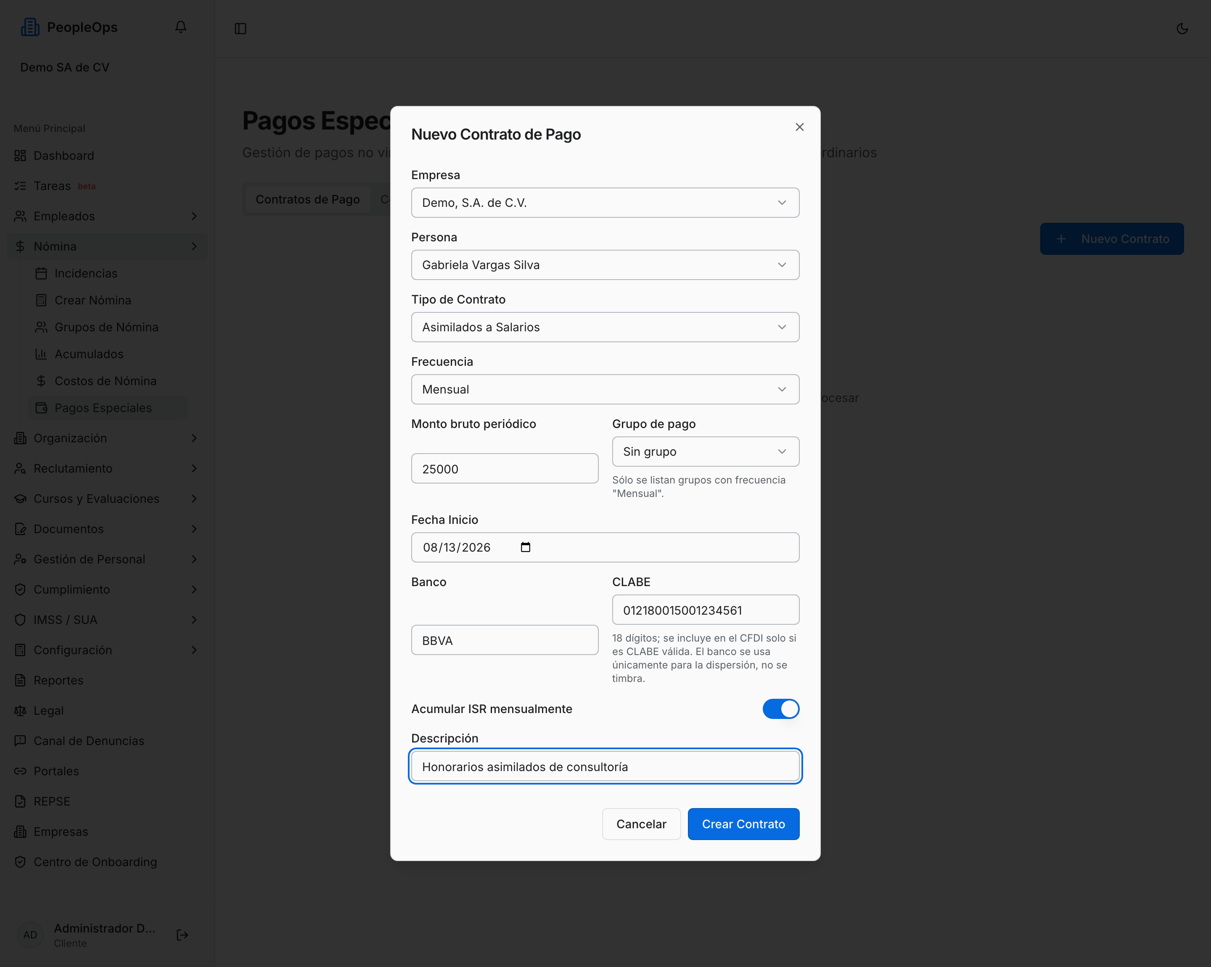Click the Monto bruto periódico field
Viewport: 1211px width, 967px height.
click(x=505, y=469)
